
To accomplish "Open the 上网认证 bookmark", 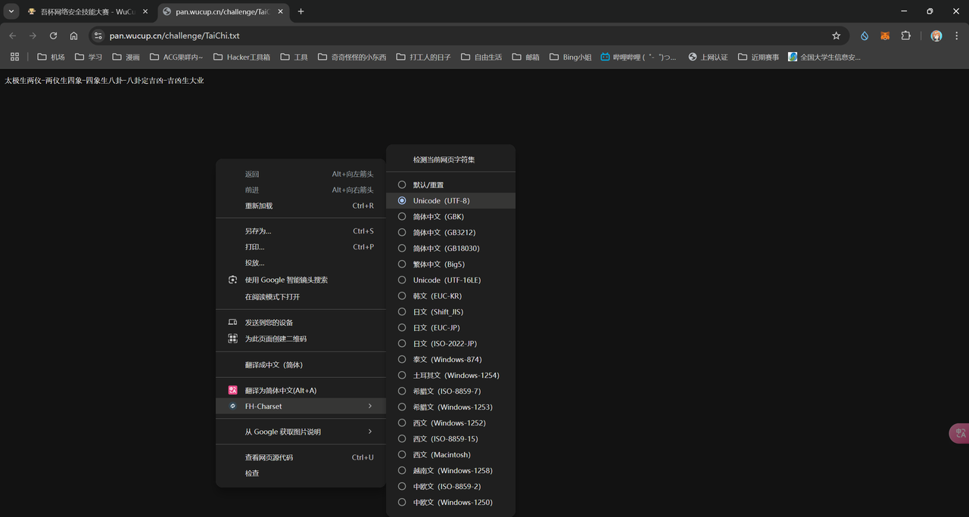I will (x=708, y=57).
